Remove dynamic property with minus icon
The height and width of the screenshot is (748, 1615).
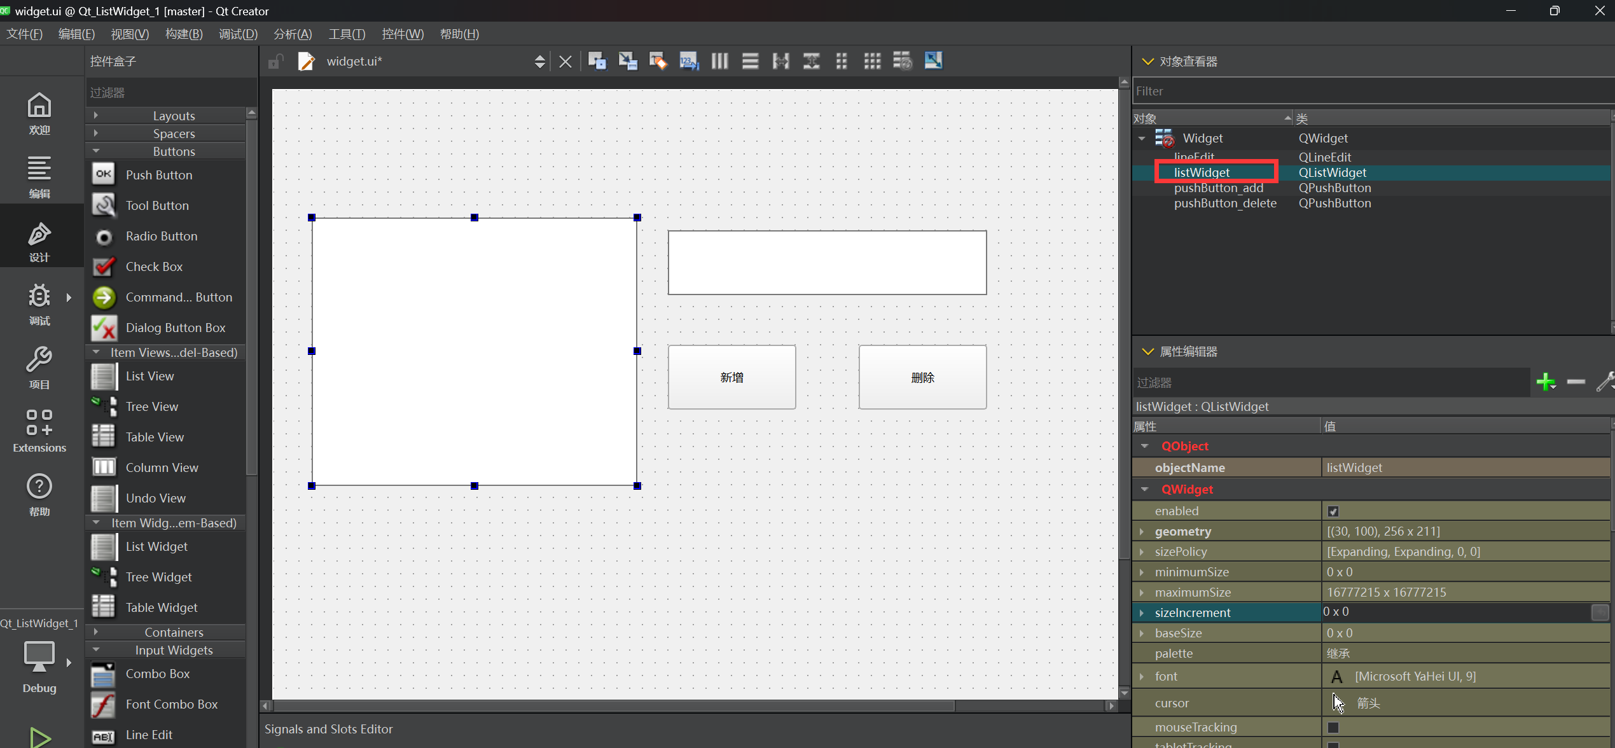[1576, 382]
